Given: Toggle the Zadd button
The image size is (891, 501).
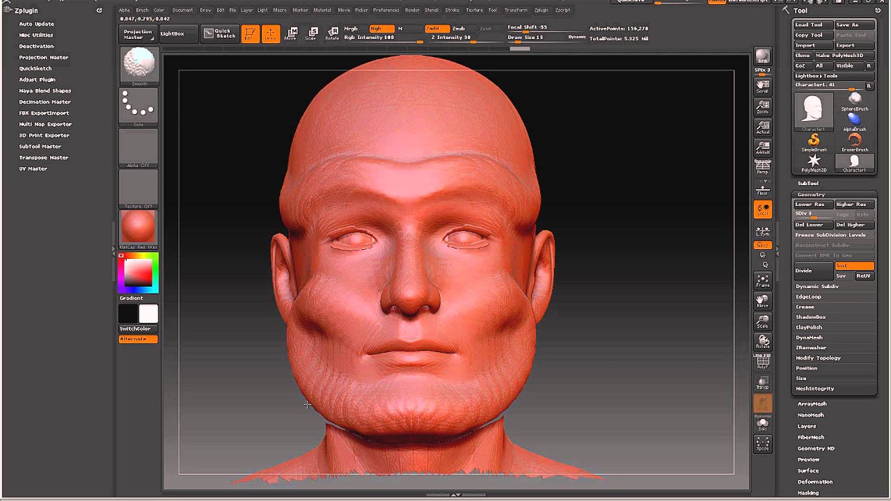Looking at the screenshot, I should [436, 29].
